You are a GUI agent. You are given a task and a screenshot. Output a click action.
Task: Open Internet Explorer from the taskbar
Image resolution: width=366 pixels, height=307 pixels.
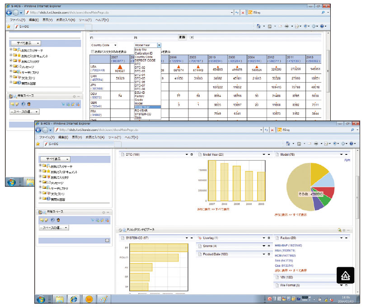click(73, 298)
